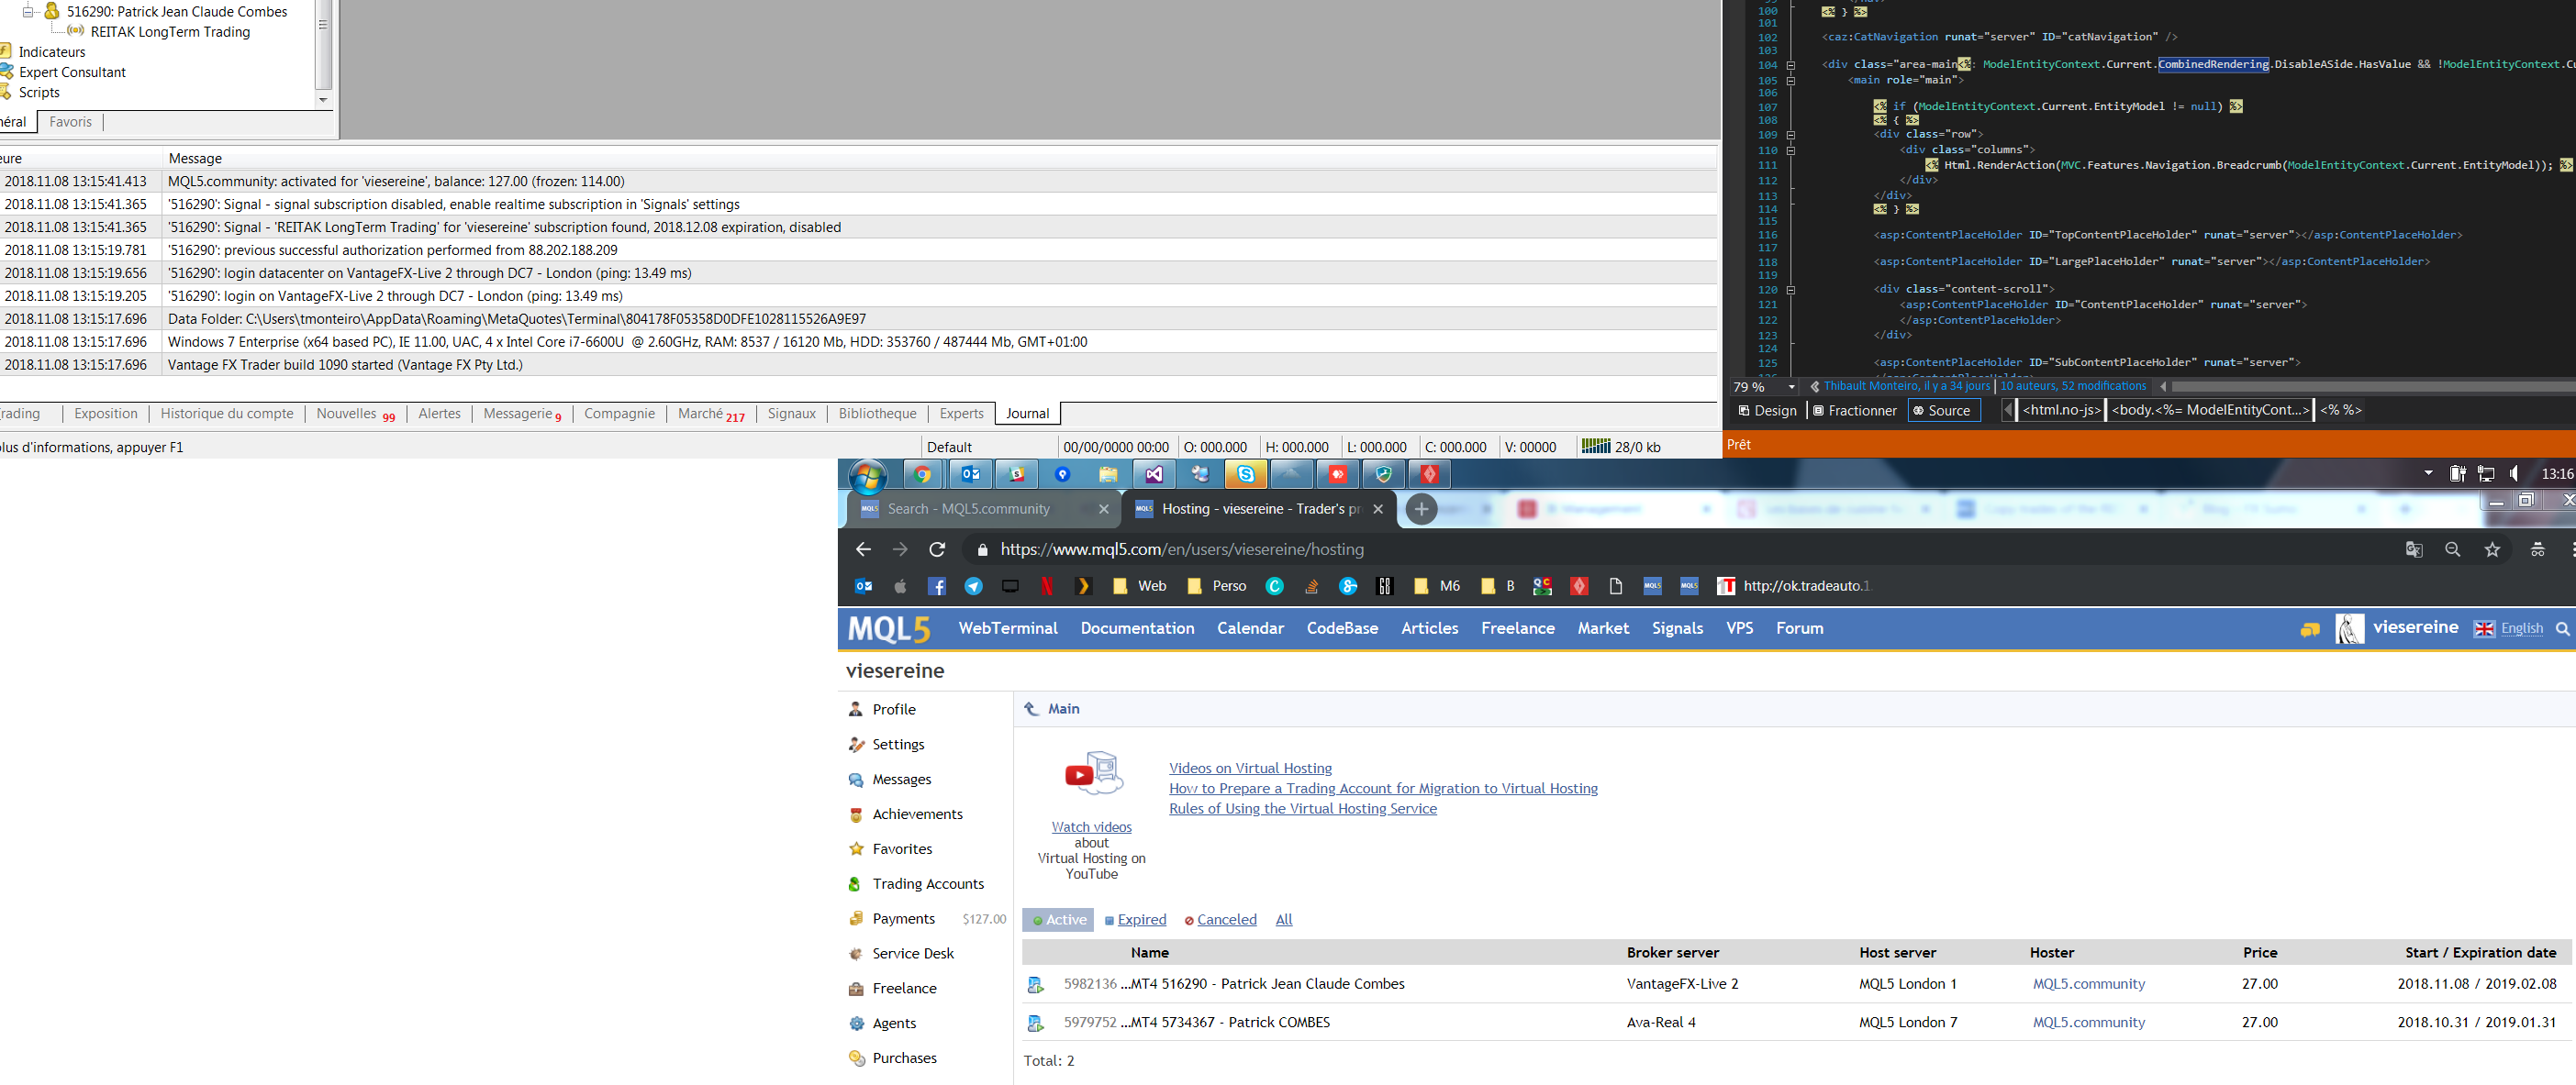Open 'Videos on Virtual Hosting' link
2576x1085 pixels.
[x=1250, y=769]
